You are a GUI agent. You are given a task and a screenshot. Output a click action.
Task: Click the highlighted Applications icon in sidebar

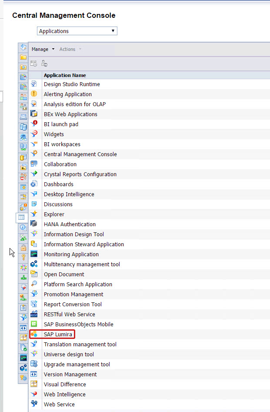tap(22, 217)
